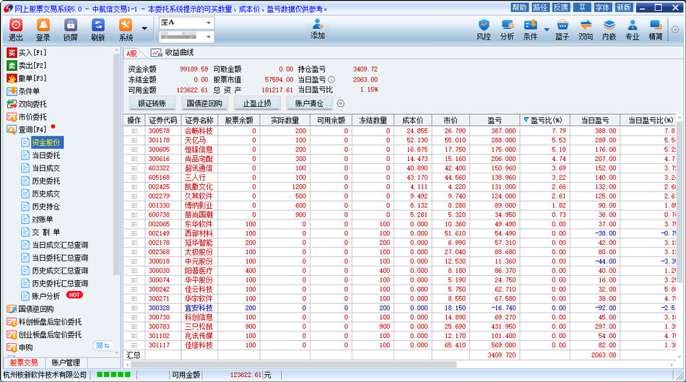Sort by 市价 column header
This screenshot has width=686, height=382.
(451, 121)
